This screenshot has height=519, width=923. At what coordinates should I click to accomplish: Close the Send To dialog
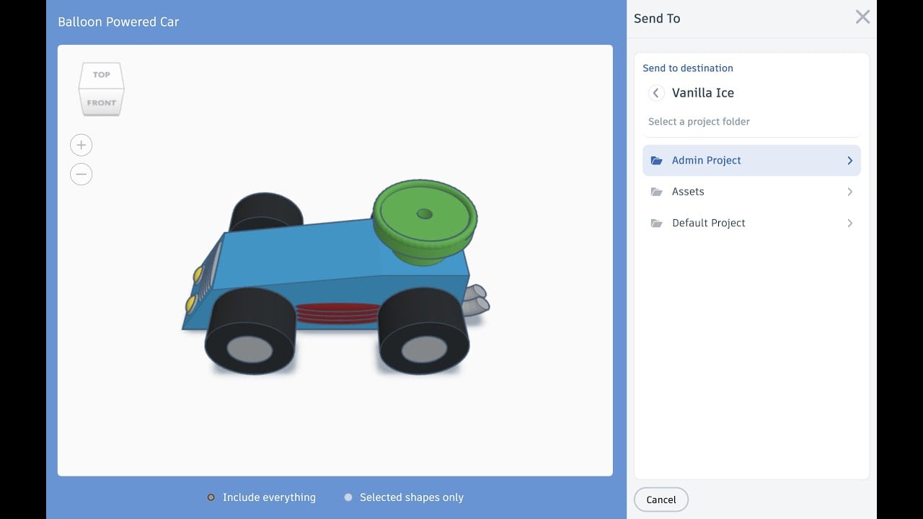862,17
